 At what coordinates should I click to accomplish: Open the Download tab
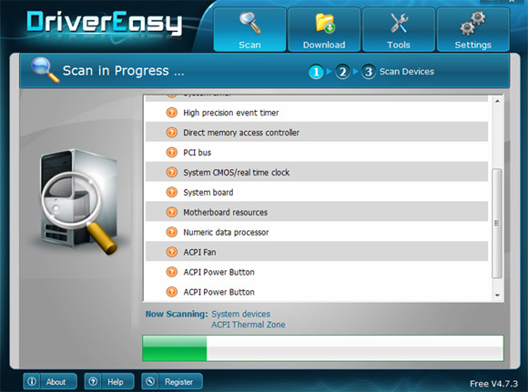point(324,30)
